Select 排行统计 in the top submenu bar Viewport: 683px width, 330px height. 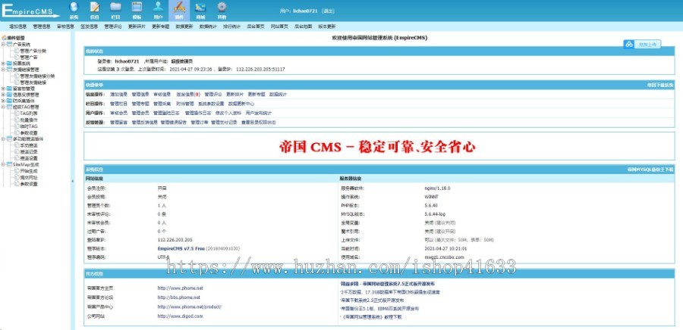[231, 26]
